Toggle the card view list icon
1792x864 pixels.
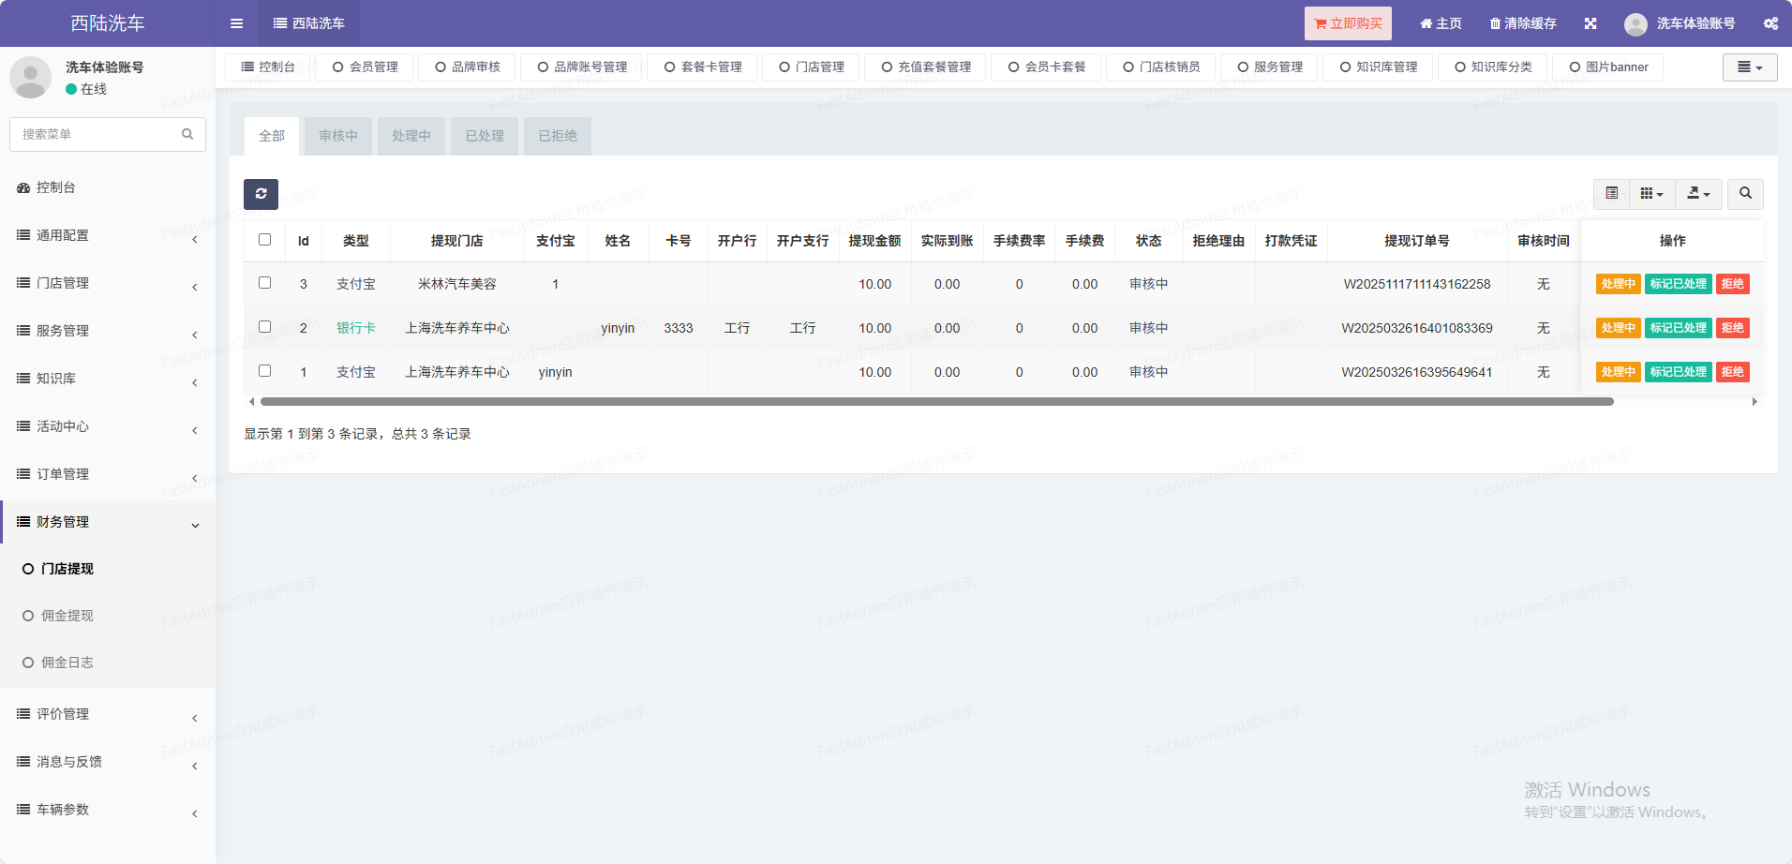1612,194
